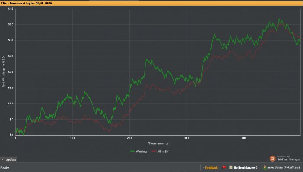Click the 201 tick on tournaments axis
The height and width of the screenshot is (172, 303).
point(130,138)
